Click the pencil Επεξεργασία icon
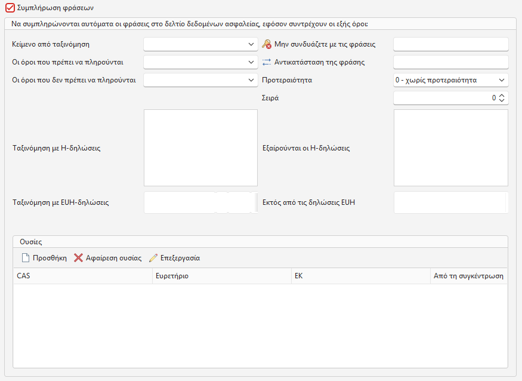 coord(153,258)
